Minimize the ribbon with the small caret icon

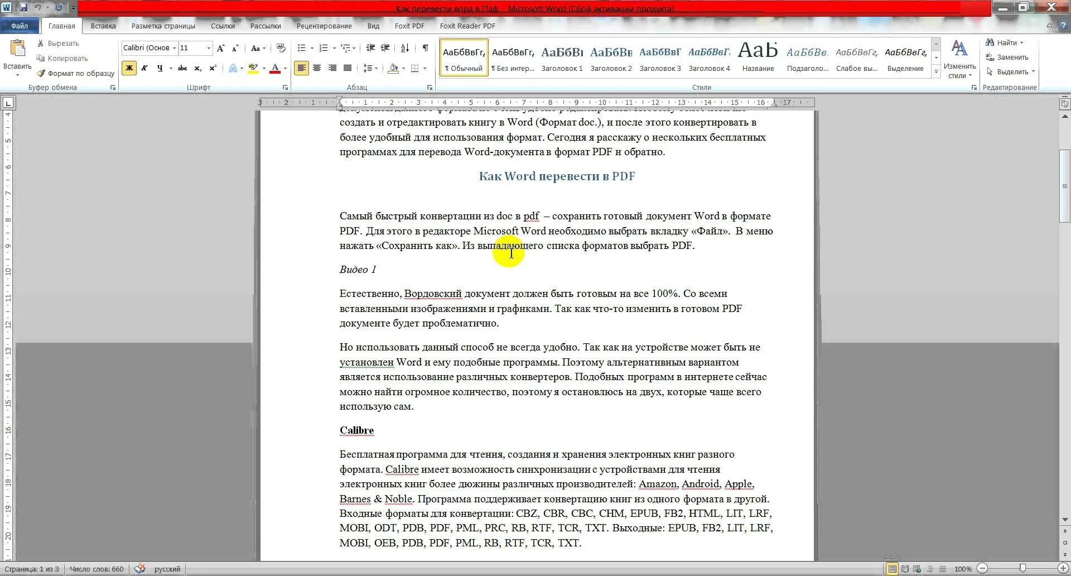[x=1049, y=26]
